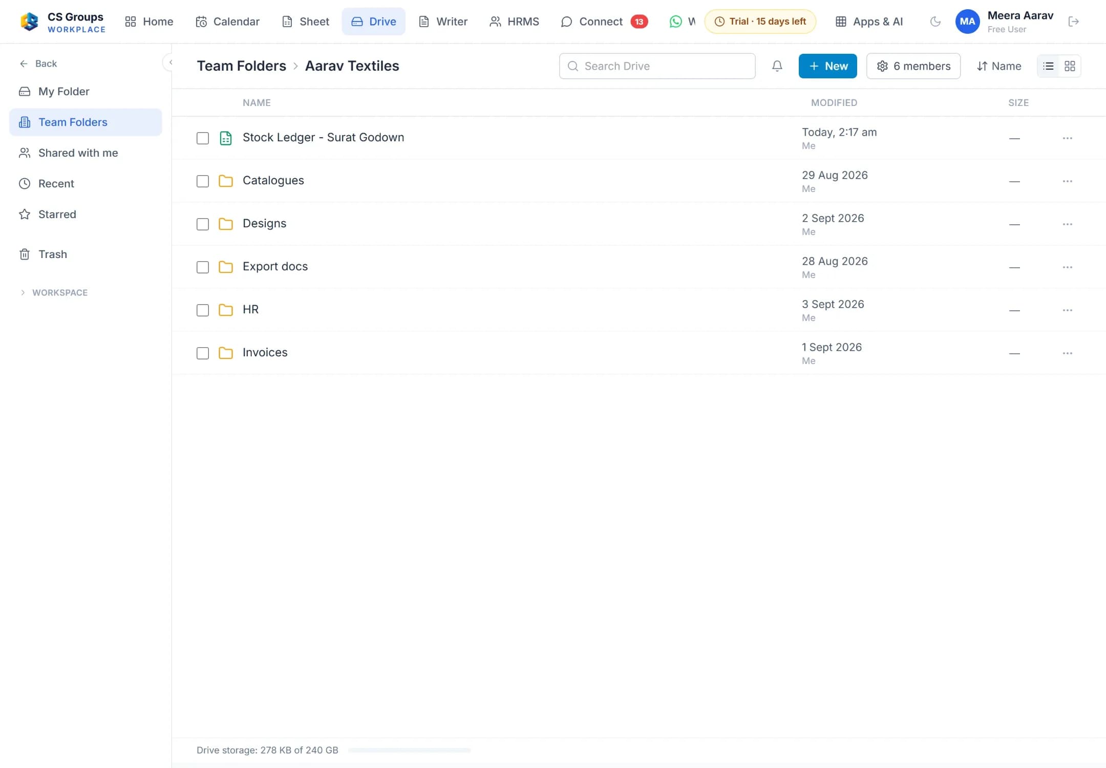Tick the HR folder checkbox
Screen dimensions: 1106x768
[203, 310]
